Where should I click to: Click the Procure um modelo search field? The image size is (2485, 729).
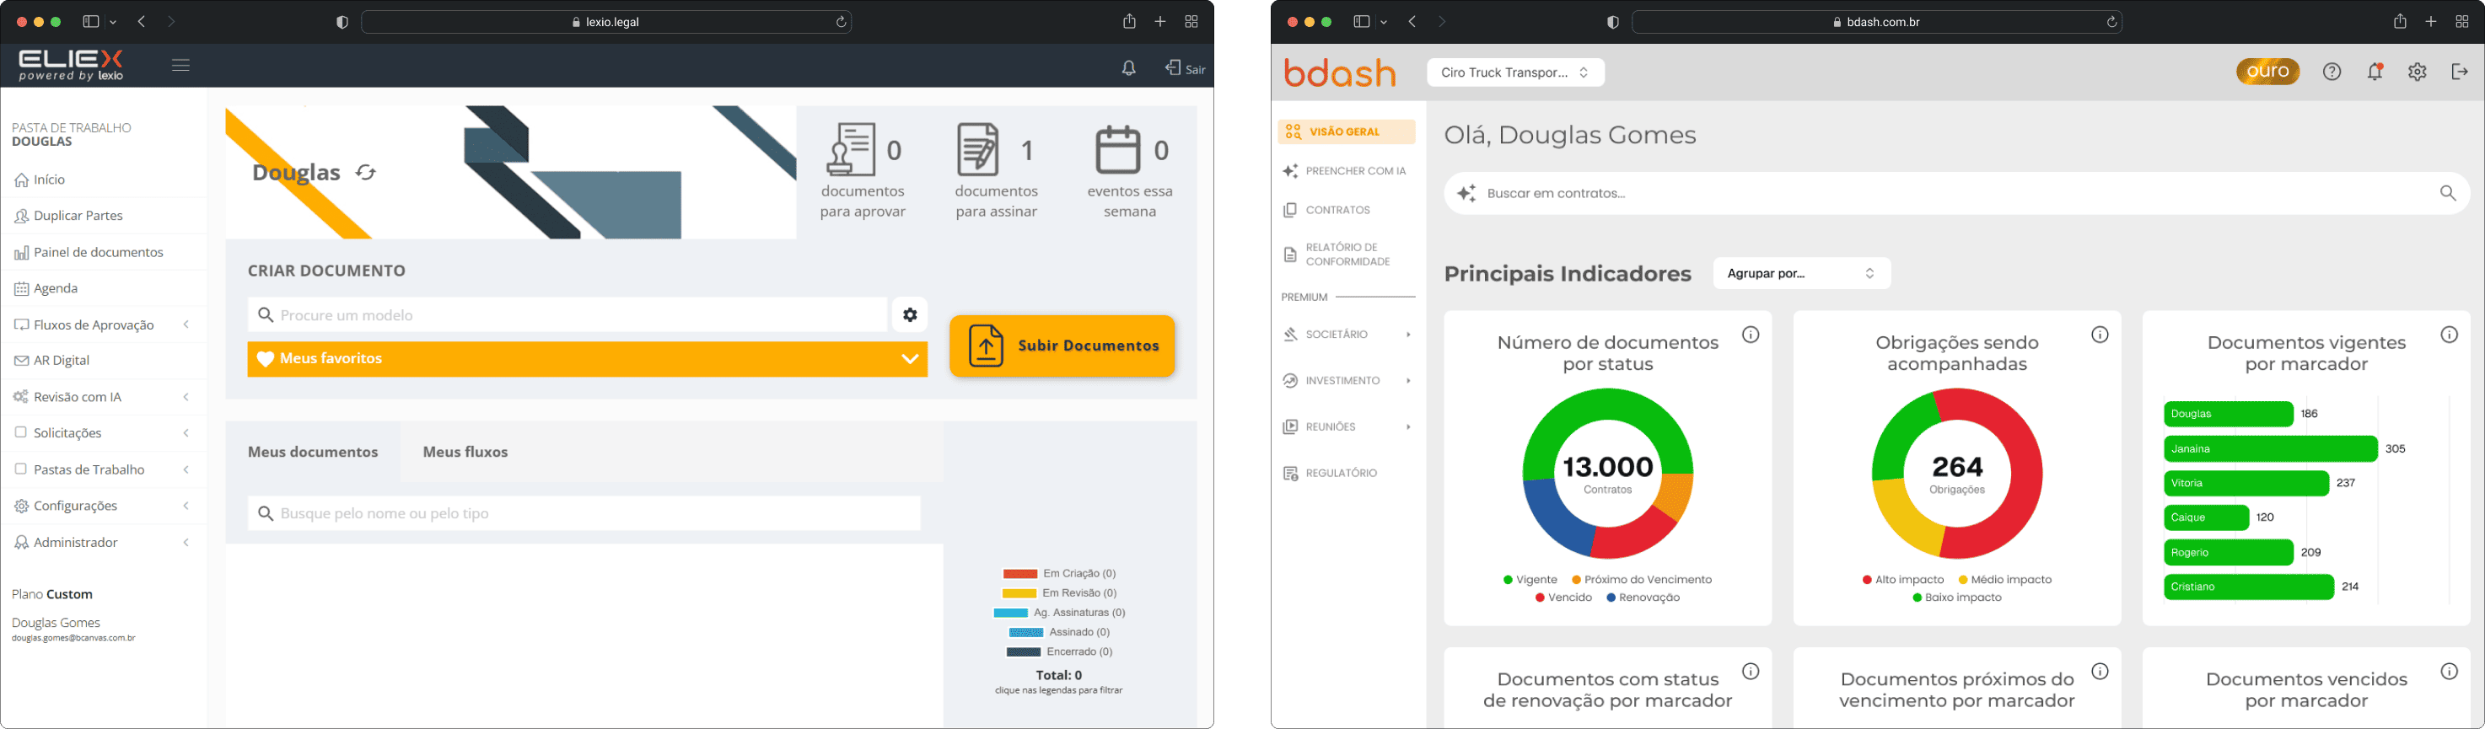(567, 315)
